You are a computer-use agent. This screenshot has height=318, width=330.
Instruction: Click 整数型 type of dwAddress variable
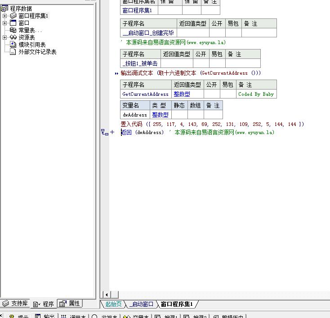[x=161, y=115]
